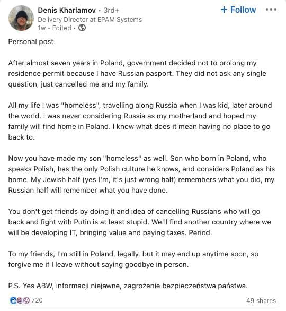286x311 pixels.
Task: Click the plus icon beside Follow
Action: [x=224, y=10]
